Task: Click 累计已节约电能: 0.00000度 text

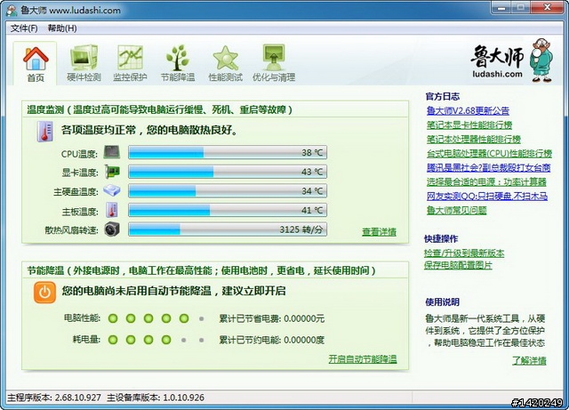Action: pos(271,340)
